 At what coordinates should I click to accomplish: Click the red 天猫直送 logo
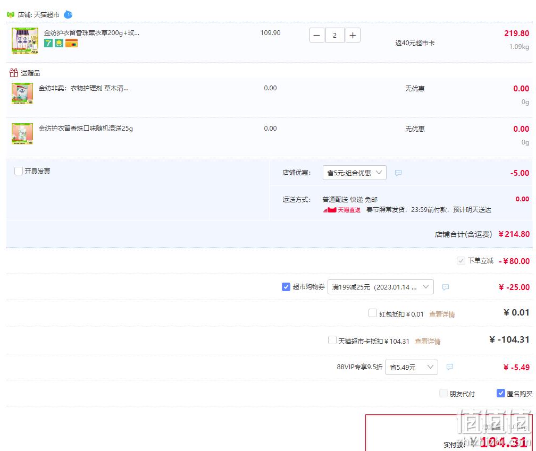342,210
